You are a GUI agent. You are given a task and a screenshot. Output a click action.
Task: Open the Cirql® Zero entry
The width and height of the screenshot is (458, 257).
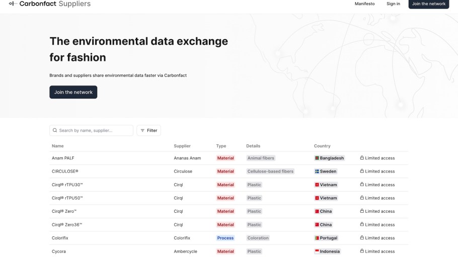click(64, 211)
